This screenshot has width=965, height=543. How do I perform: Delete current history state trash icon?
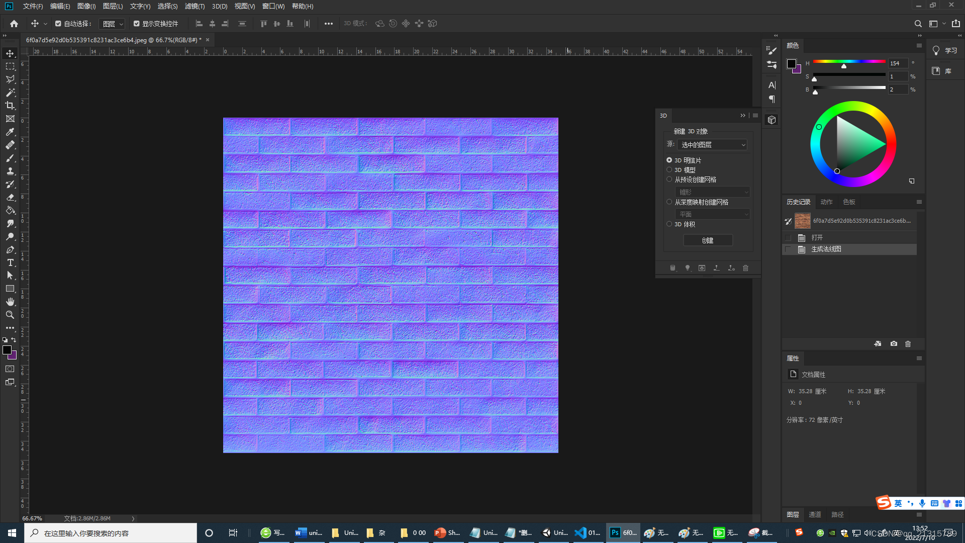908,344
